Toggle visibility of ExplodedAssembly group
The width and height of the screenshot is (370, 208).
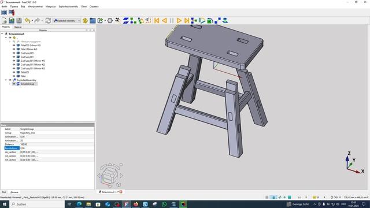(x=10, y=80)
